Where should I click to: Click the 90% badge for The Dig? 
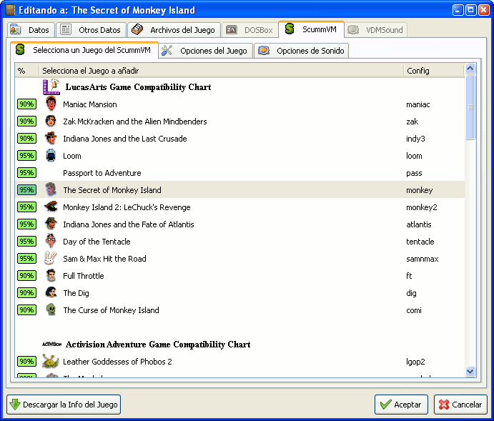coord(26,292)
